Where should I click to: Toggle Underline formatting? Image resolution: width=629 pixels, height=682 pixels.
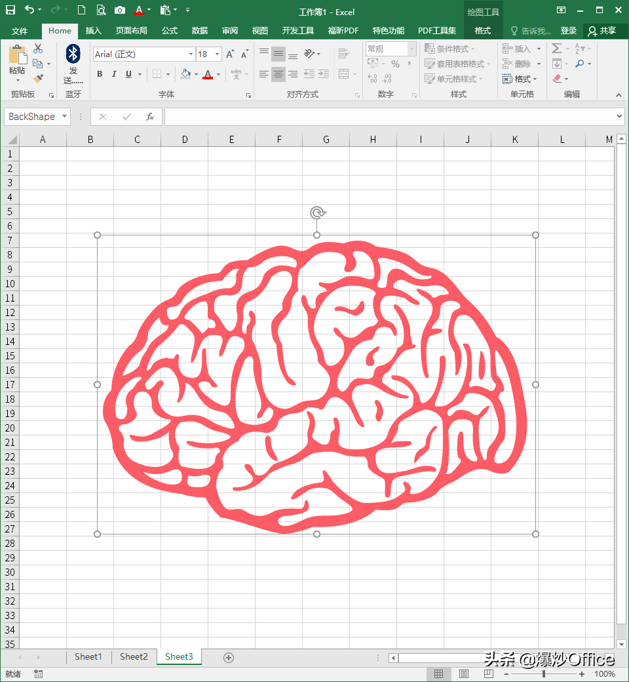coord(128,74)
